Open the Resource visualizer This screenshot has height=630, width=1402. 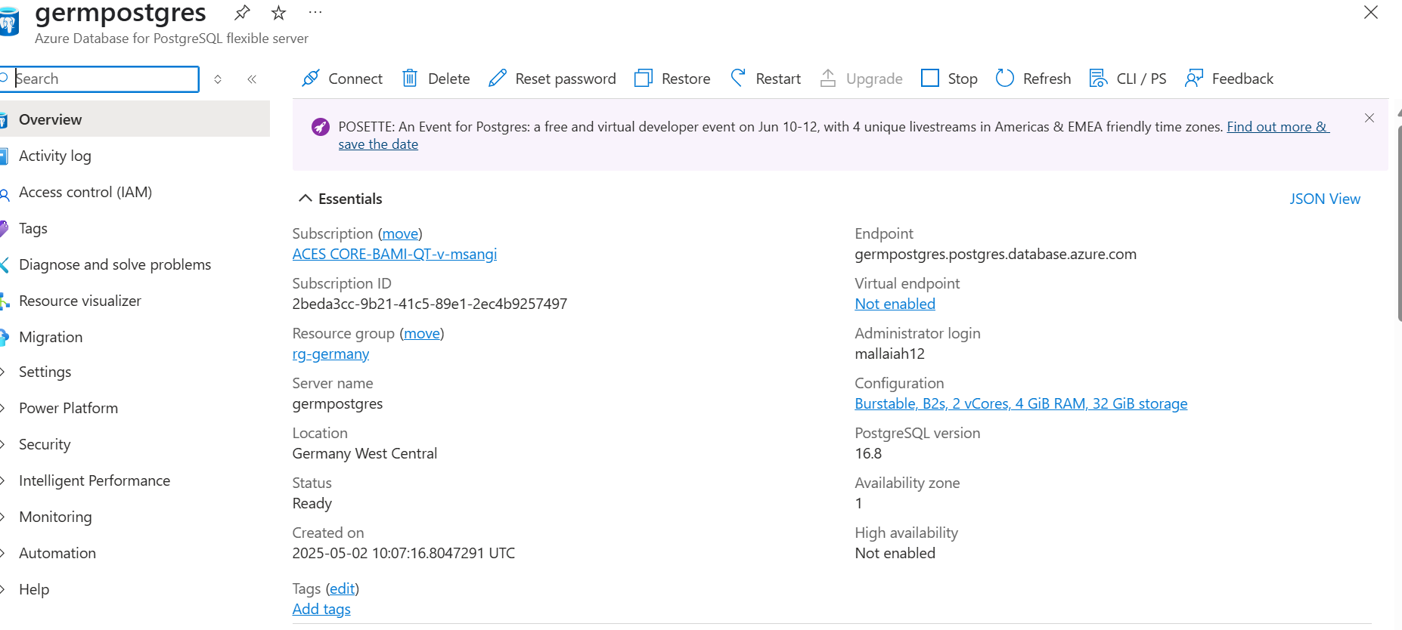point(134,301)
